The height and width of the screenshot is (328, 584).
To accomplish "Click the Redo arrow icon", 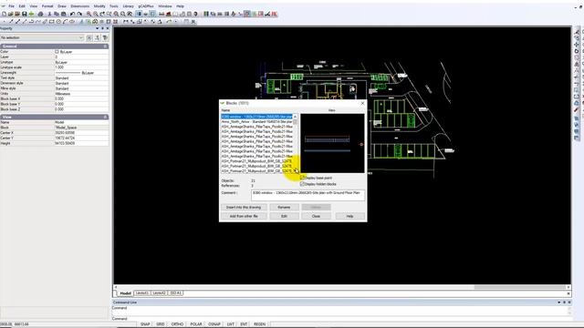I will (79, 14).
